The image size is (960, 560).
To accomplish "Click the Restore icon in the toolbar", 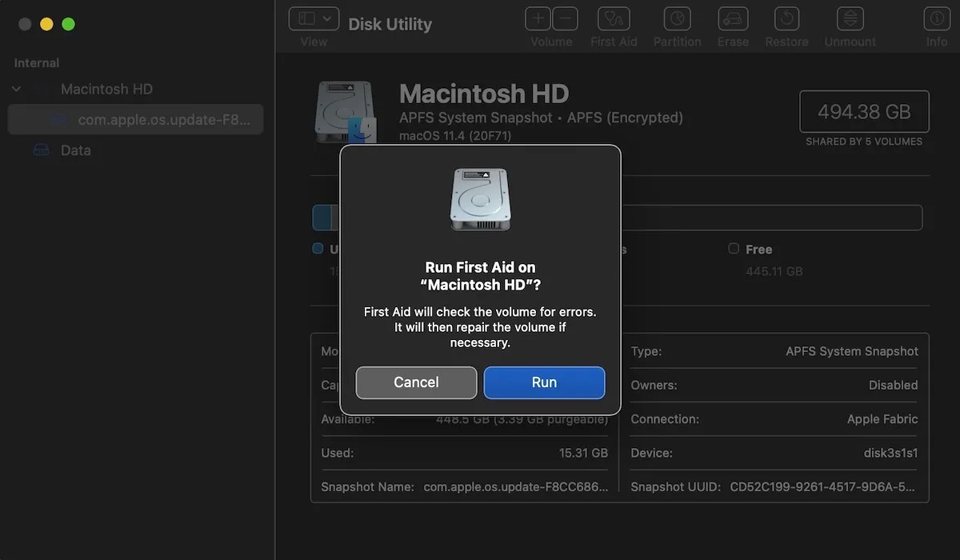I will pos(786,18).
